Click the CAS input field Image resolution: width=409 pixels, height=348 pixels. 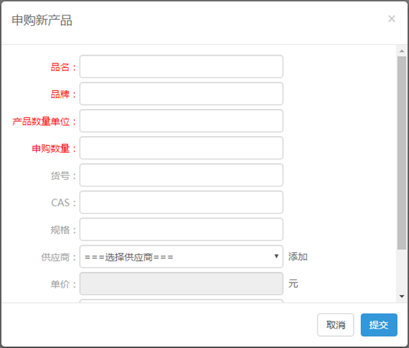(x=182, y=202)
